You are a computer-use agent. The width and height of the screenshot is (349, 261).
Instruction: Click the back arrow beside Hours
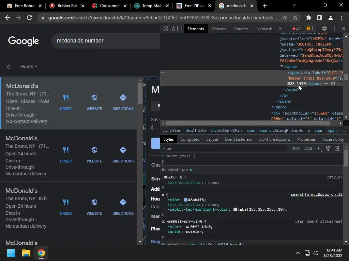pos(10,67)
